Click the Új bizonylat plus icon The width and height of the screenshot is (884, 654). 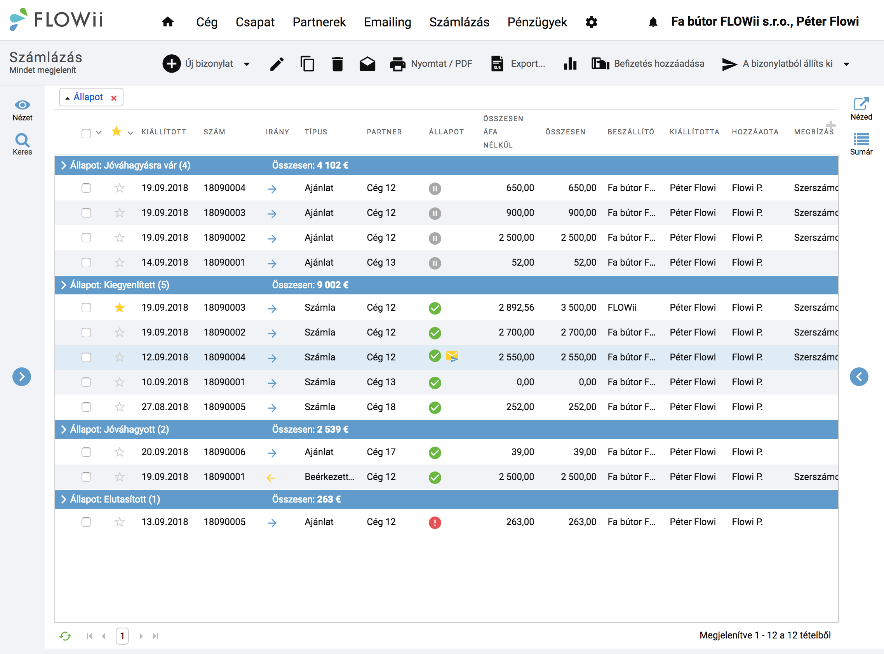(x=171, y=64)
